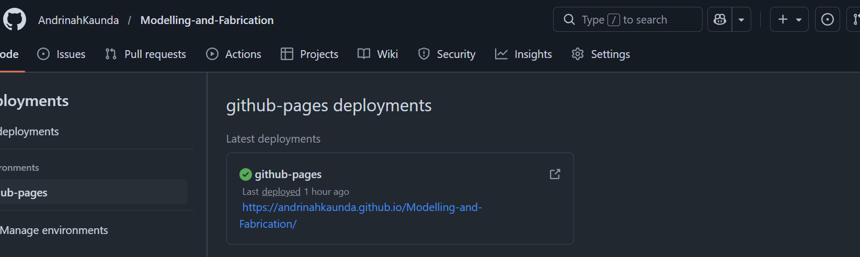Click the pull requests icon at top right
This screenshot has height=257, width=860.
pos(855,20)
